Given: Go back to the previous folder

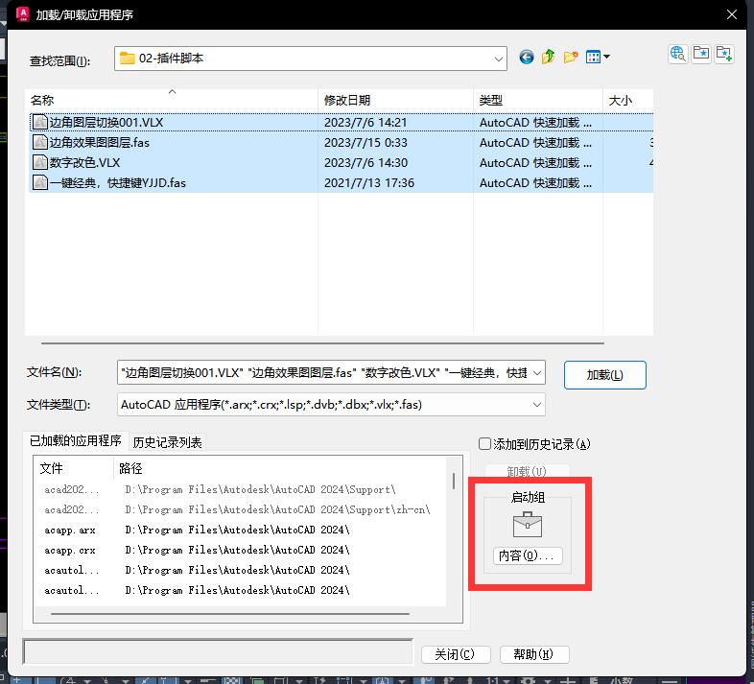Looking at the screenshot, I should (x=527, y=58).
